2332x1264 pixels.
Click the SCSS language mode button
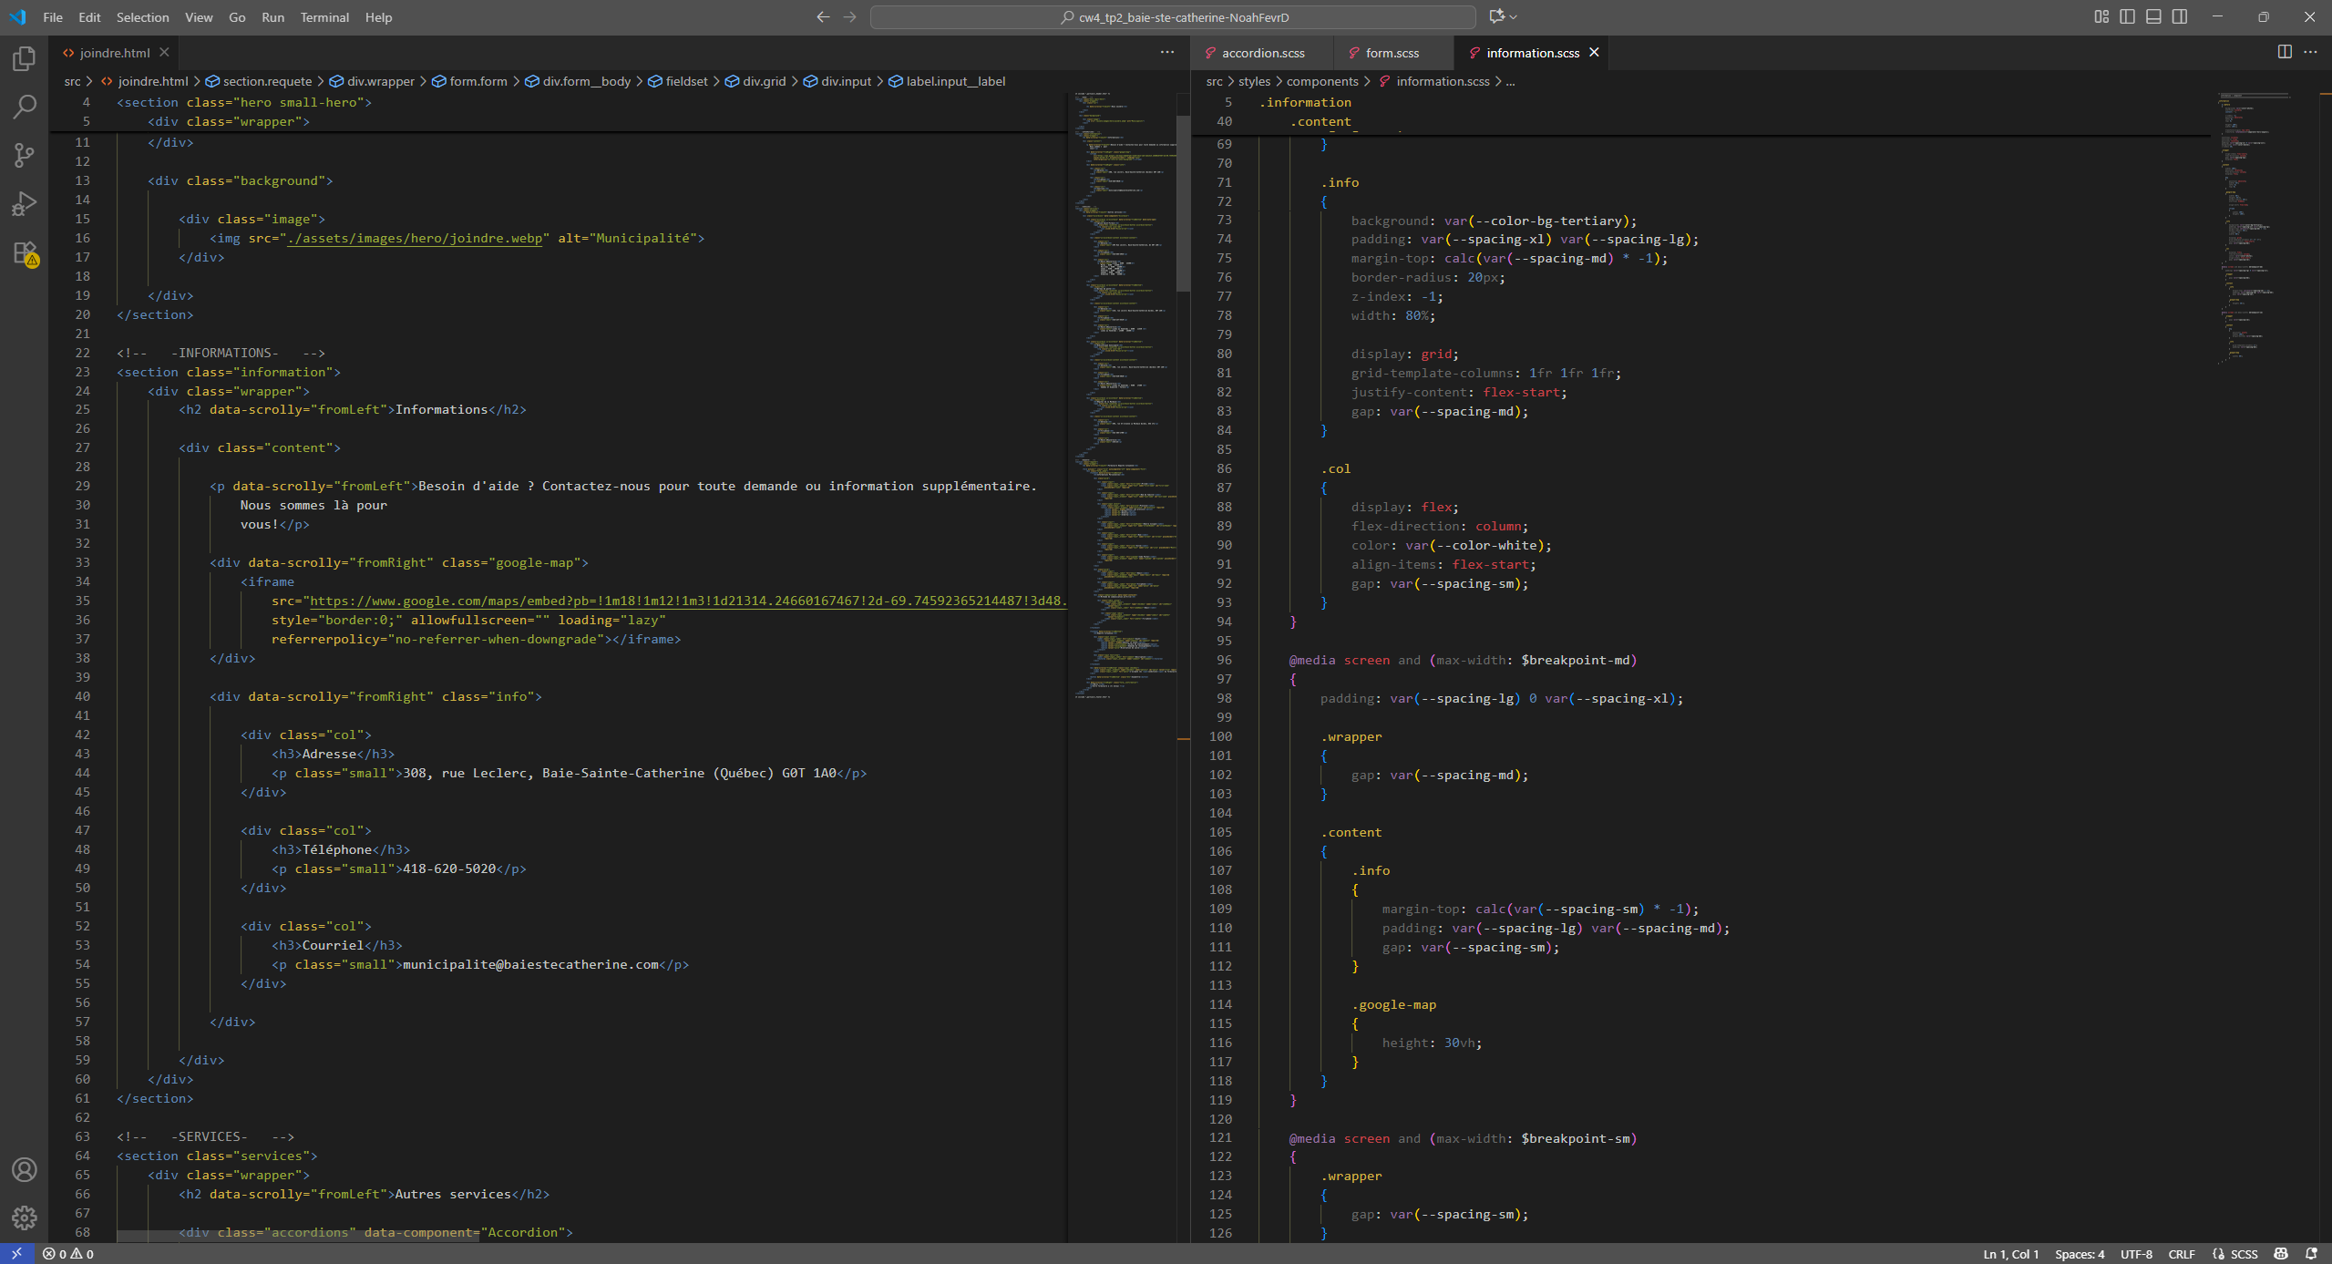pos(2244,1254)
